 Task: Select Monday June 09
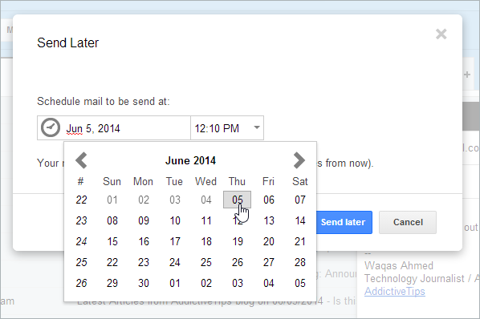point(144,220)
